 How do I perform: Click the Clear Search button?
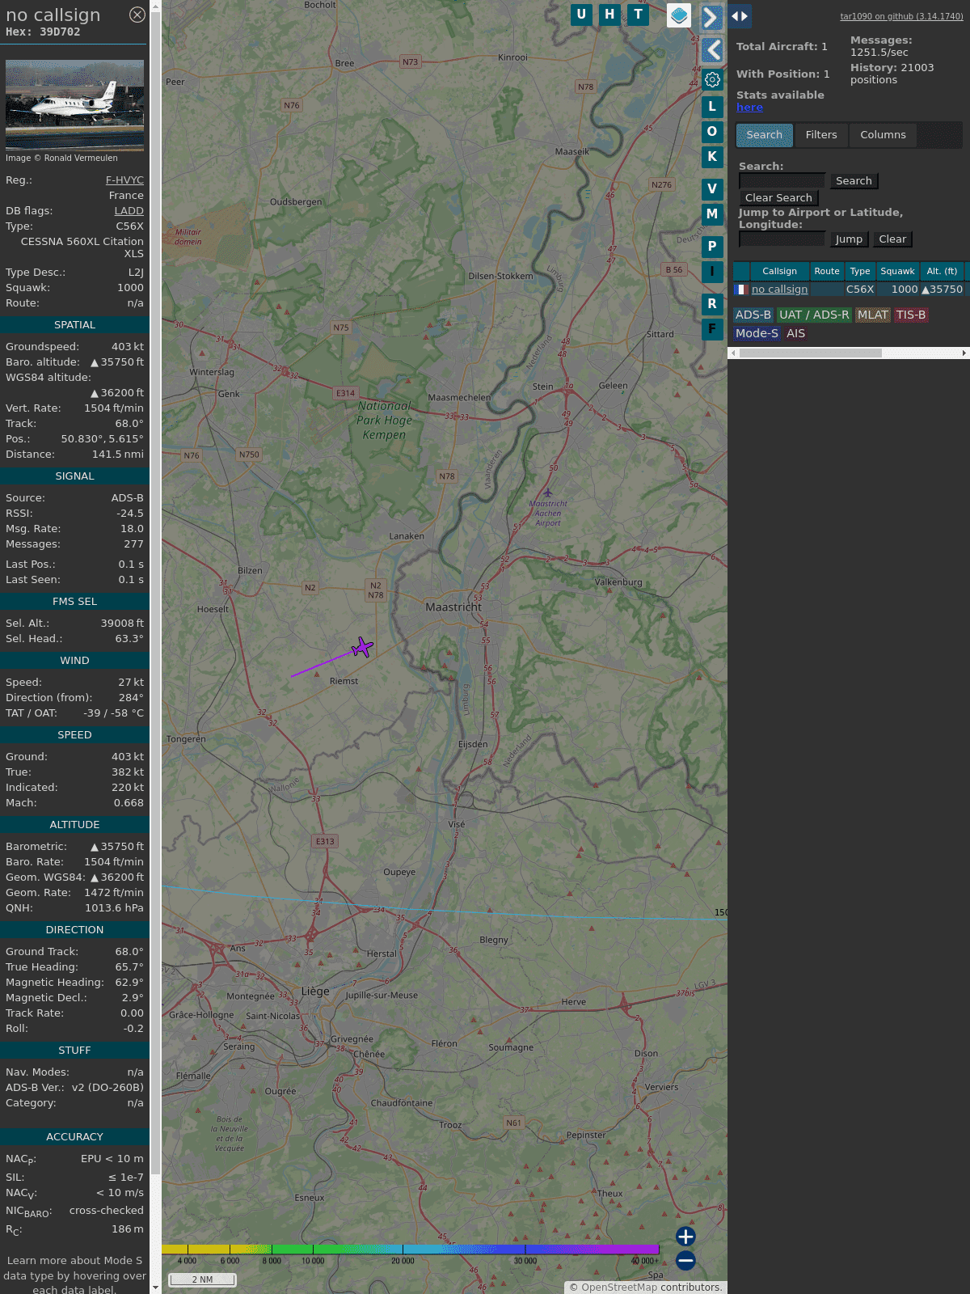click(778, 198)
